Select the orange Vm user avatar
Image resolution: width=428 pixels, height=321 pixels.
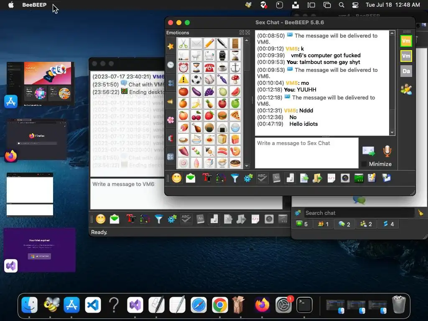[406, 41]
